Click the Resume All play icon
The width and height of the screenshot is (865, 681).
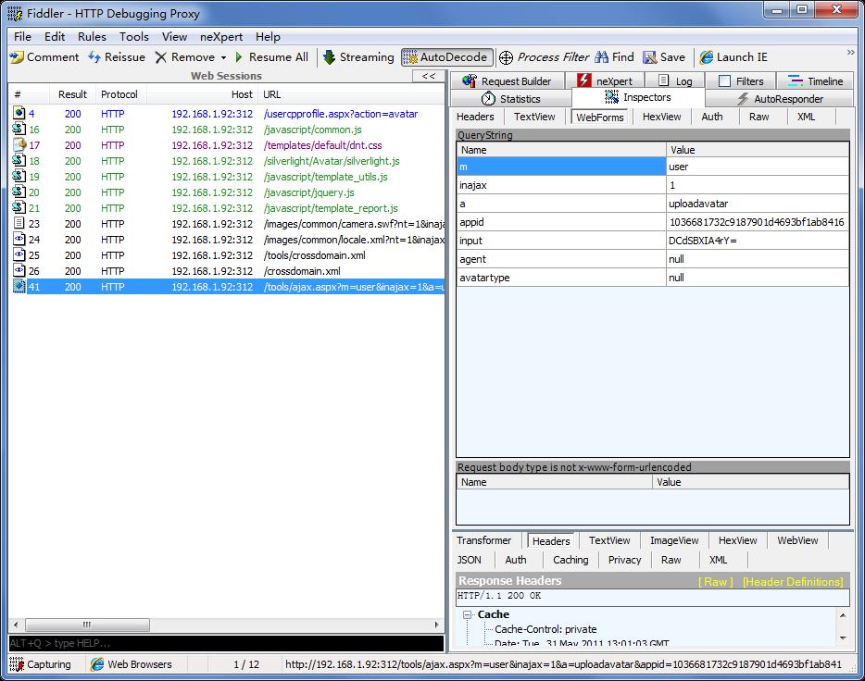pyautogui.click(x=239, y=57)
